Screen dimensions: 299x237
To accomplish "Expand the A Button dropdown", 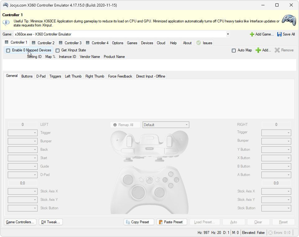I will [276, 175].
